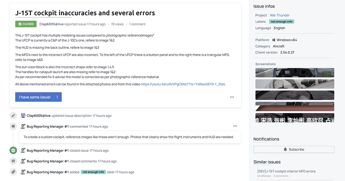The height and width of the screenshot is (181, 345).
Task: Click Clap6005@live avatar in timeline
Action: (23, 115)
